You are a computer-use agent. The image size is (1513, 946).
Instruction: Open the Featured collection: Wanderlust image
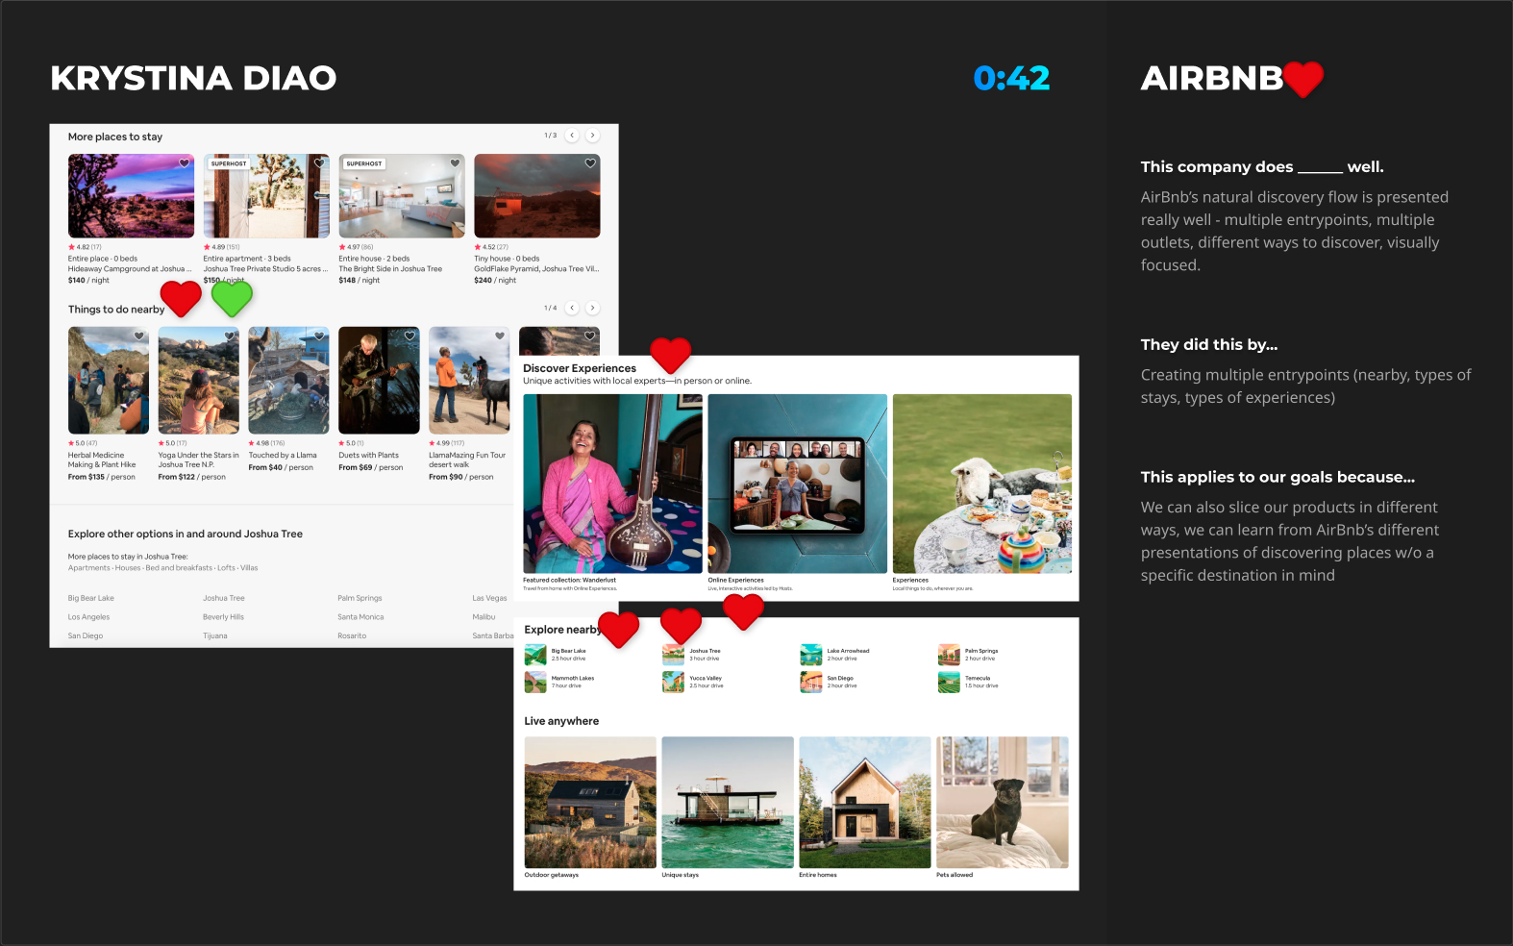612,484
